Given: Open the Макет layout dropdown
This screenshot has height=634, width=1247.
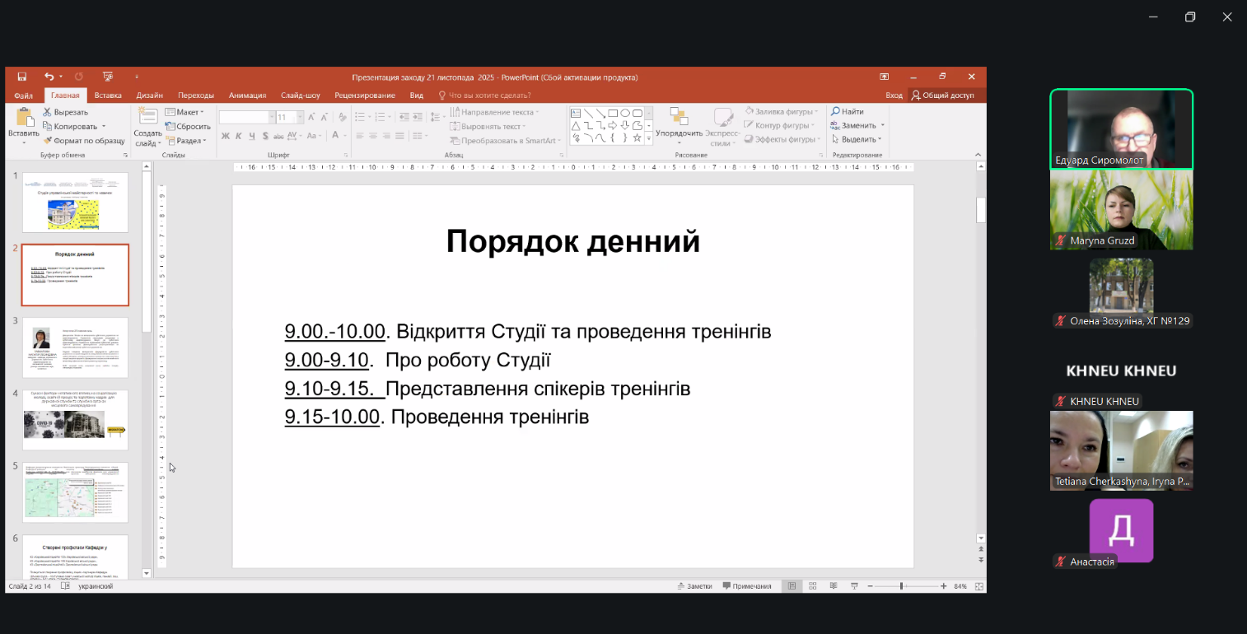Looking at the screenshot, I should pos(184,112).
